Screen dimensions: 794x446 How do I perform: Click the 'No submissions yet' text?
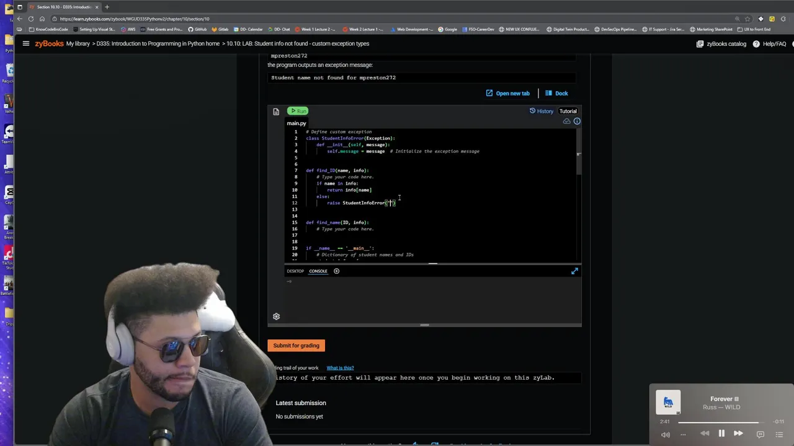coord(299,416)
